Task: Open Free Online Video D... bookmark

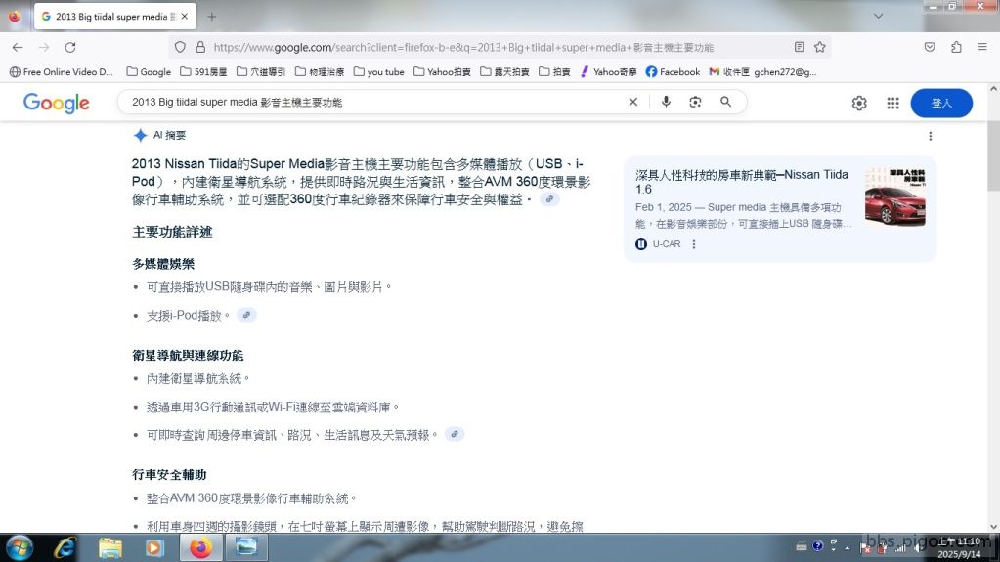Action: [x=62, y=72]
